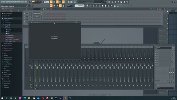Click the one-click audio recording microphone icon
Screen dimensions: 177x100
coord(115,2)
